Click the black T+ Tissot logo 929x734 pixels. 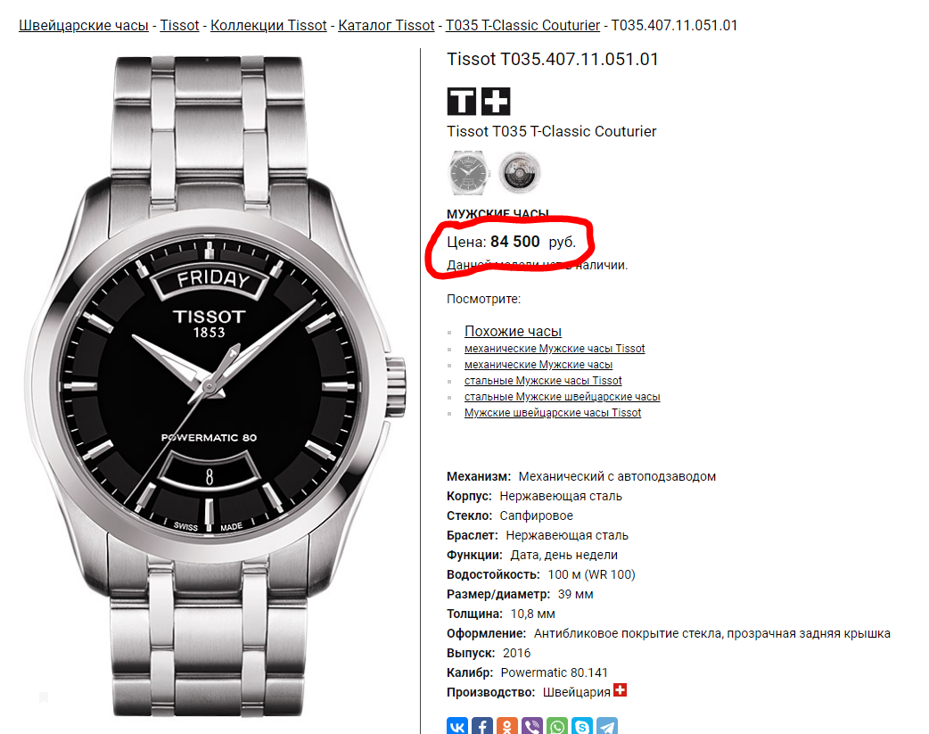[479, 102]
